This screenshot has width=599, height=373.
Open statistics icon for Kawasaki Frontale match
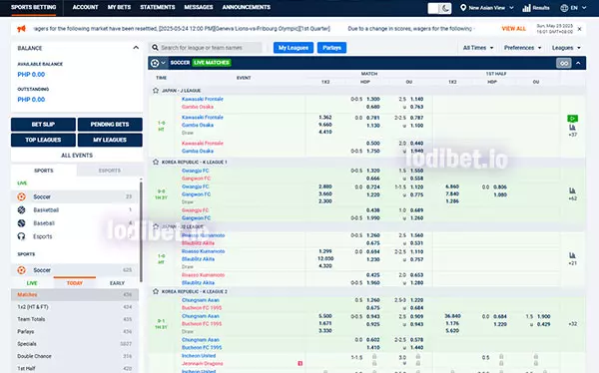point(572,128)
